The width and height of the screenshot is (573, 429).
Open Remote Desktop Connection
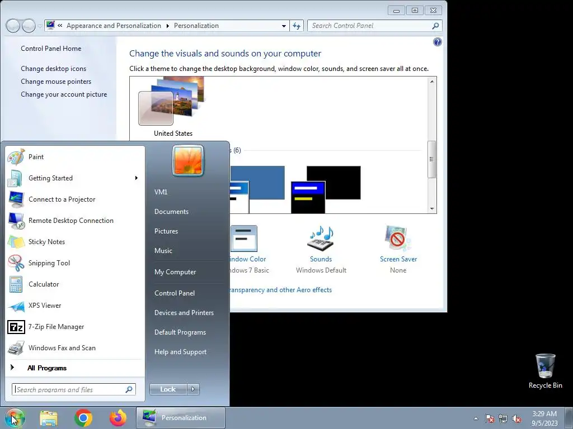tap(75, 220)
